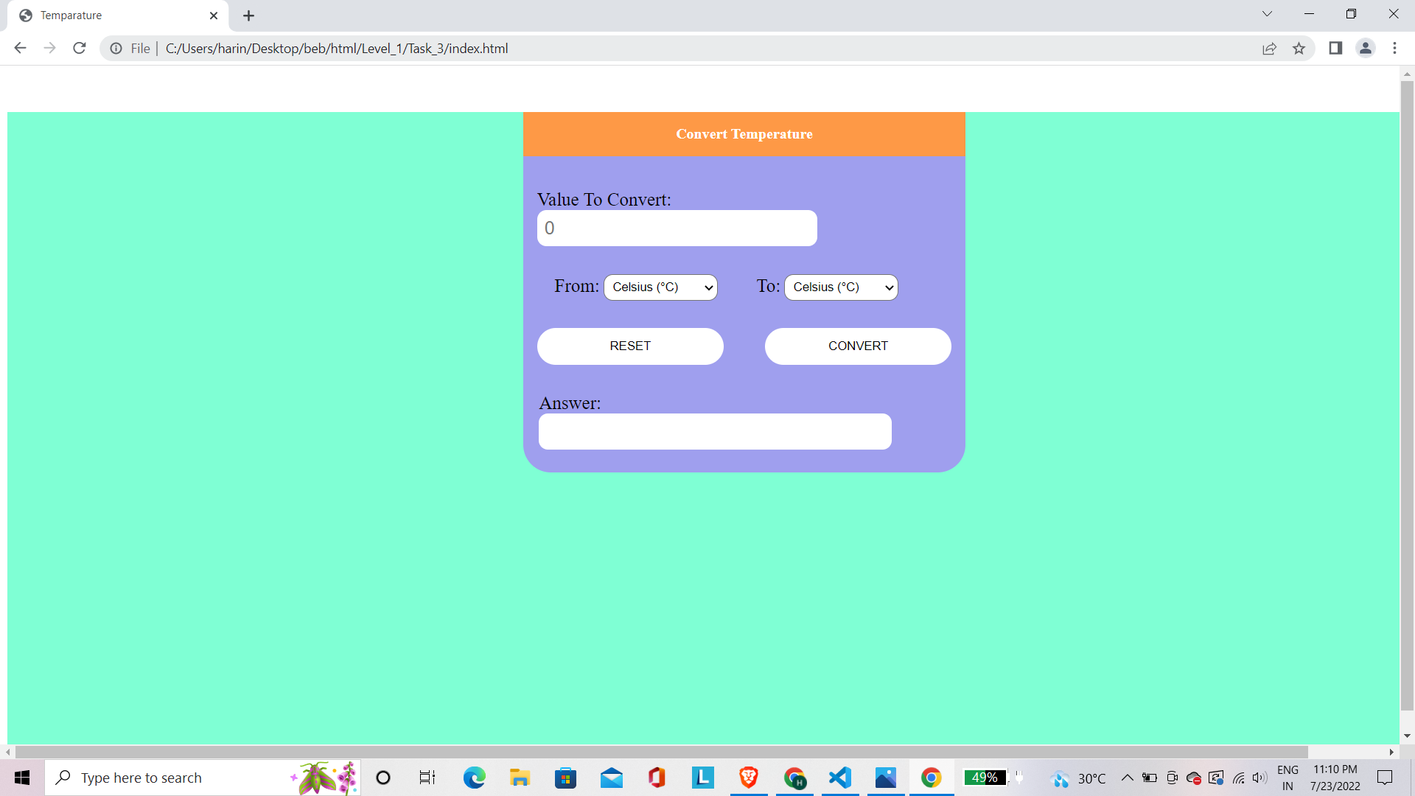Reload the current page
The height and width of the screenshot is (796, 1415).
coord(79,48)
